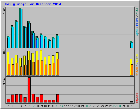Select the red KBytes bar for day 13
The height and width of the screenshot is (109, 140).
click(x=58, y=98)
